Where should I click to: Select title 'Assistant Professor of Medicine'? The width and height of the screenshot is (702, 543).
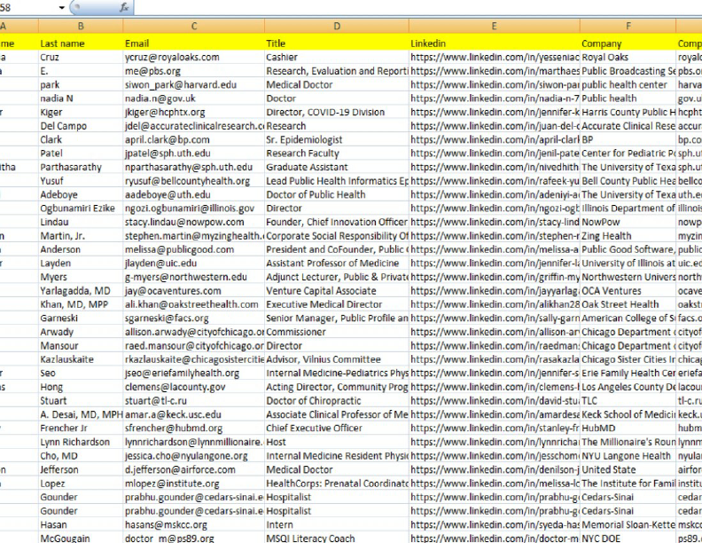click(337, 264)
